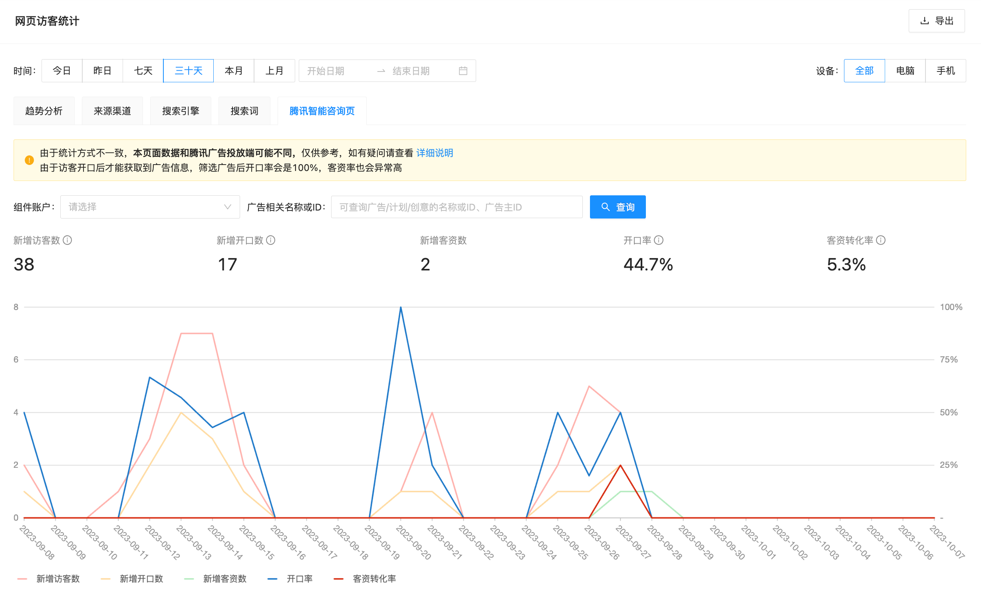Click the warning icon in the yellow notice banner

point(28,160)
